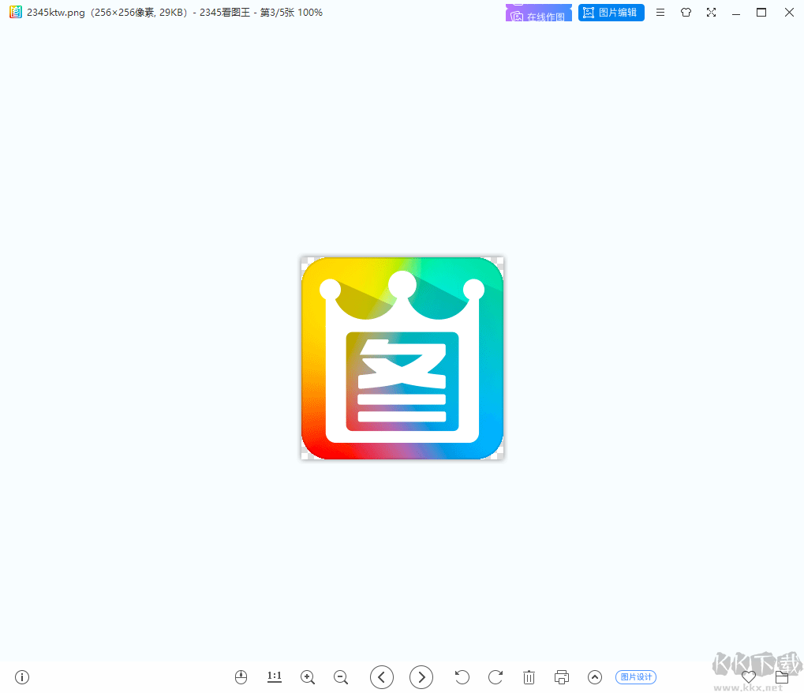Open the file folder icon
The image size is (804, 693).
(781, 677)
